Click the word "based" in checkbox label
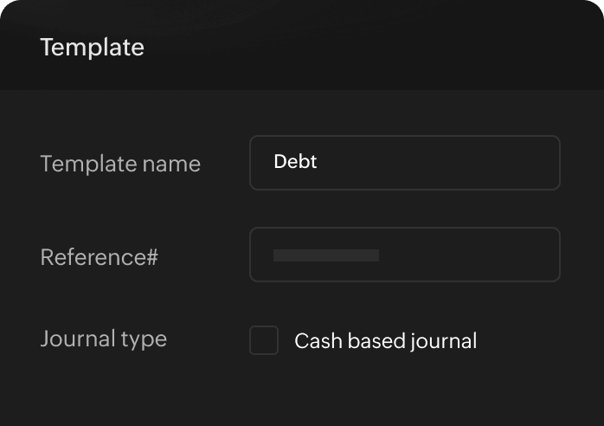Screen dimensions: 604x426 372,341
